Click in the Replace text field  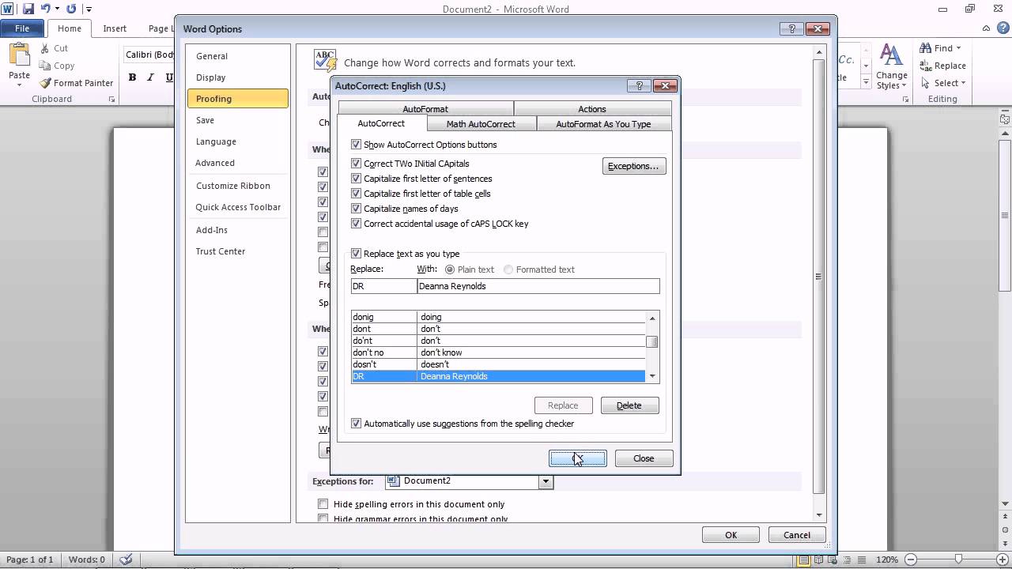[x=383, y=286]
